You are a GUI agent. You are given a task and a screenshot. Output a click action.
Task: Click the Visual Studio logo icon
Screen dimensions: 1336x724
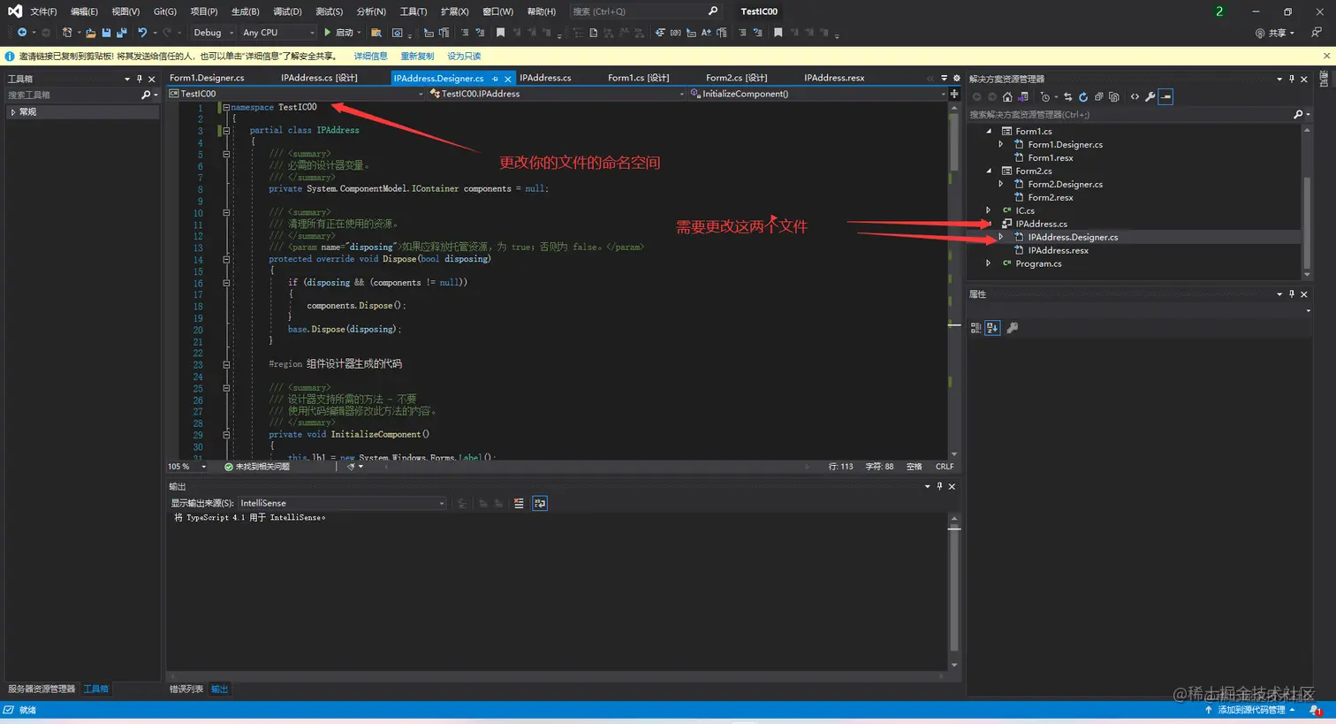pos(14,11)
